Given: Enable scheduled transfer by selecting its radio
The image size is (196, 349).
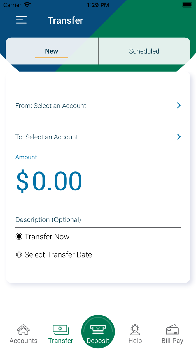Looking at the screenshot, I should 18,254.
